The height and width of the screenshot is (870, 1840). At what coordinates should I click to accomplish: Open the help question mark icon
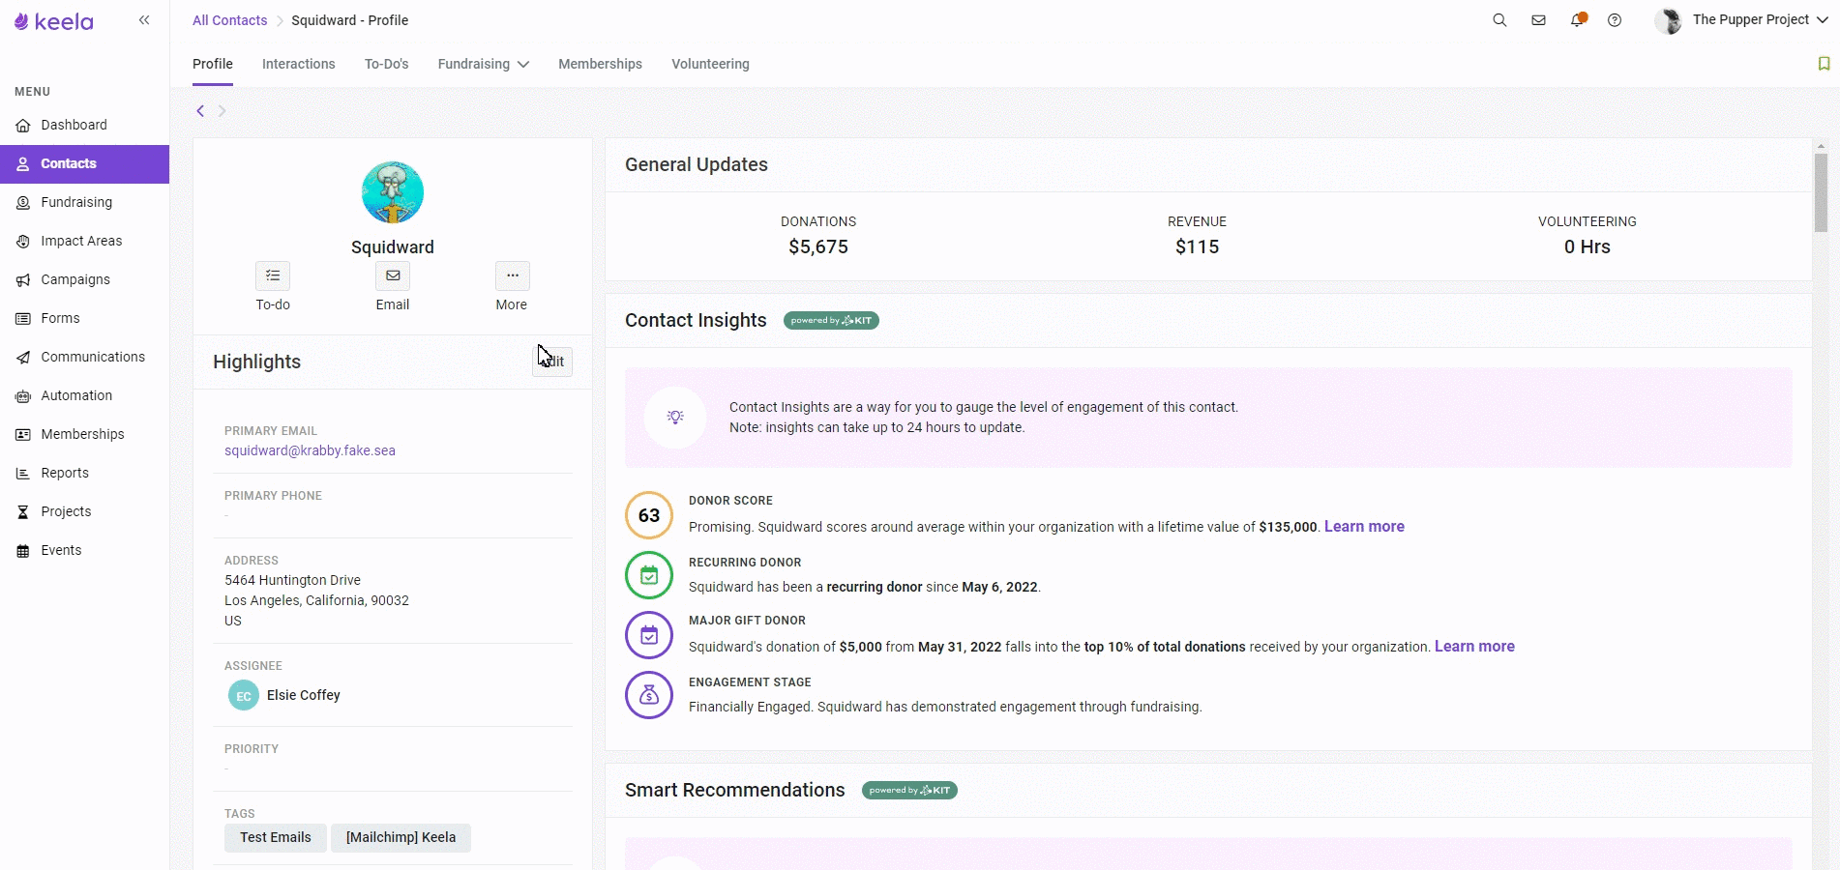pyautogui.click(x=1615, y=20)
